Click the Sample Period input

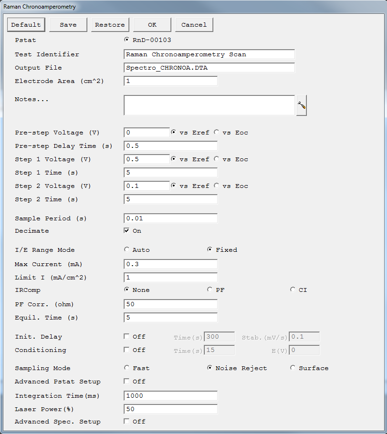click(171, 218)
